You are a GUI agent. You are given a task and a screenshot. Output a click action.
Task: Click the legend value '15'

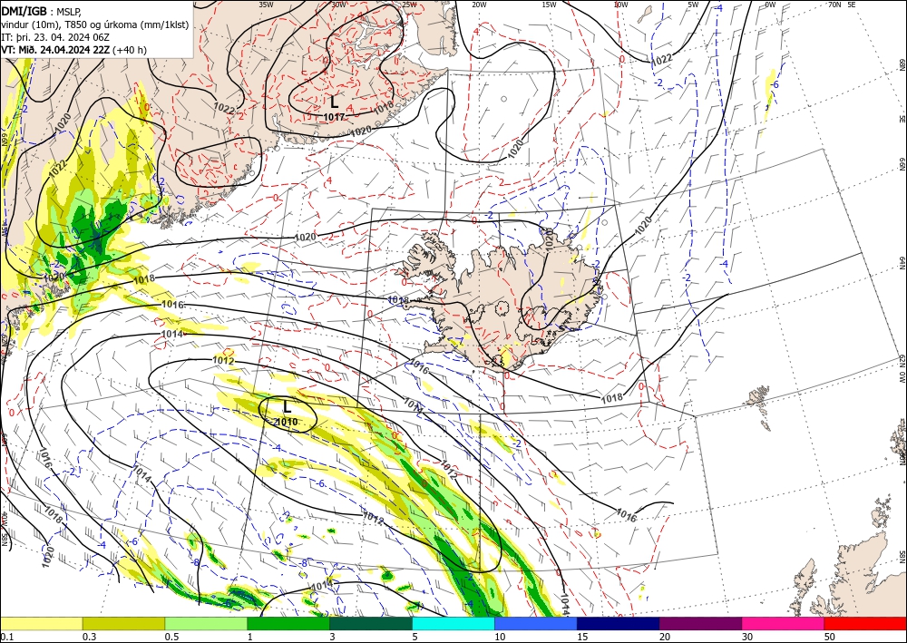pos(582,637)
